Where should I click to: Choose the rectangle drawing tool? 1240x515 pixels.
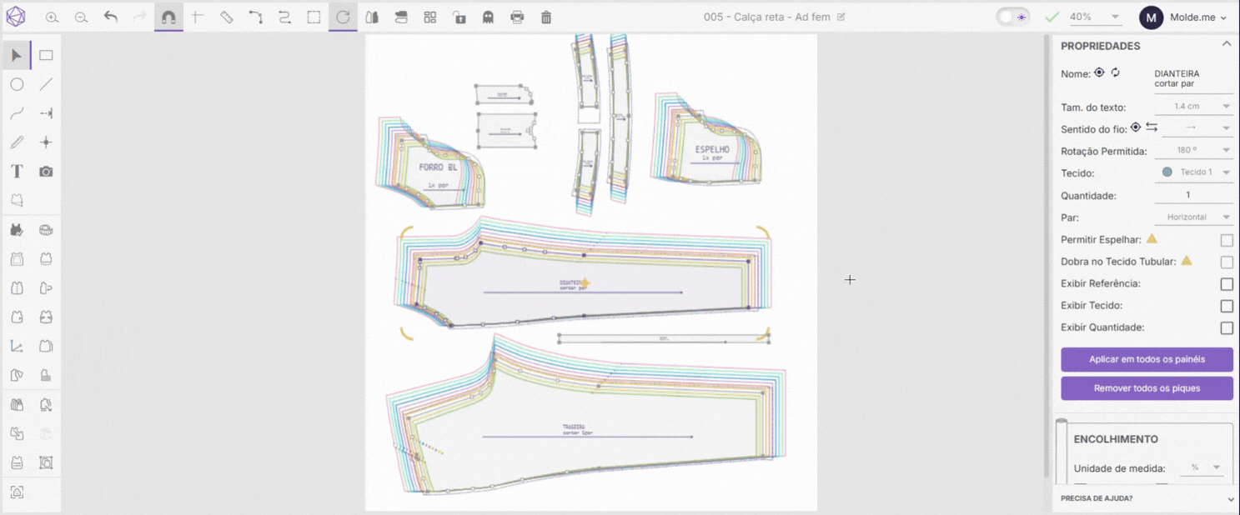click(x=46, y=55)
